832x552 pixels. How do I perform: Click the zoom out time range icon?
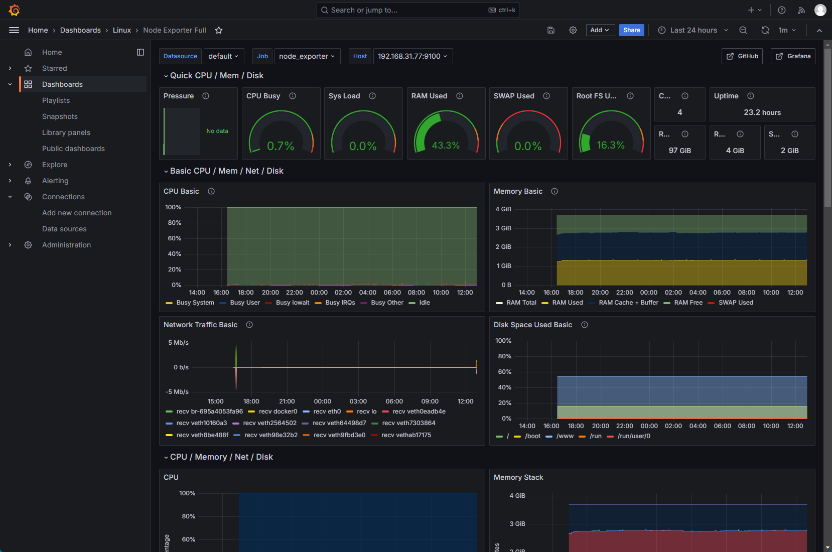pyautogui.click(x=743, y=30)
